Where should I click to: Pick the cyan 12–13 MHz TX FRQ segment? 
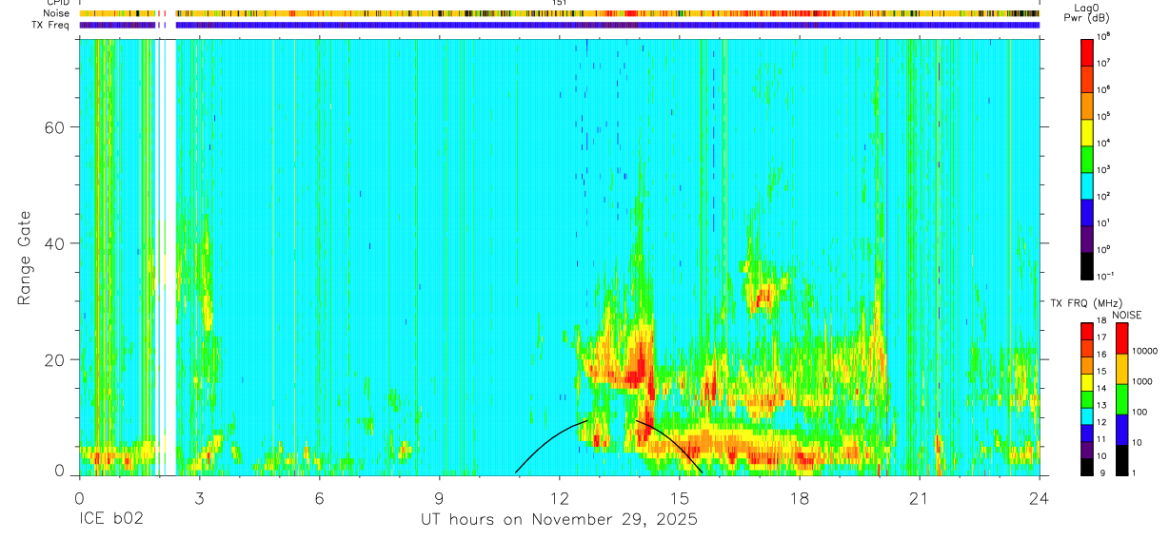[x=1087, y=415]
